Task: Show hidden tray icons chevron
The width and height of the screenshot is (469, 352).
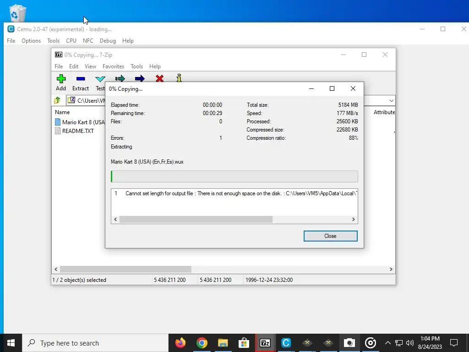Action: coord(387,343)
